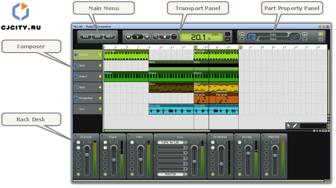Toggle the metronome icon beside tempo display
336x188 pixels.
click(x=228, y=34)
